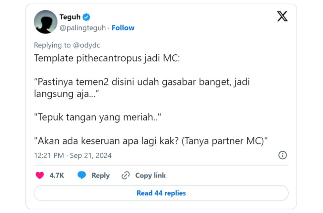Select the Copy link text
The width and height of the screenshot is (323, 213).
[x=151, y=175]
